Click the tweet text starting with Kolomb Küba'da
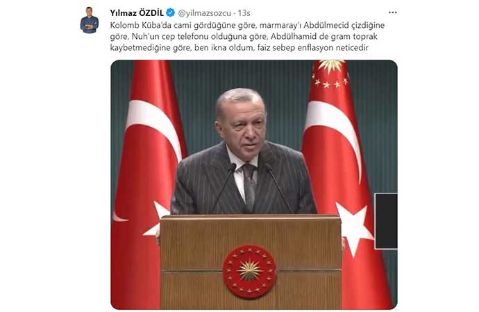 click(x=247, y=36)
